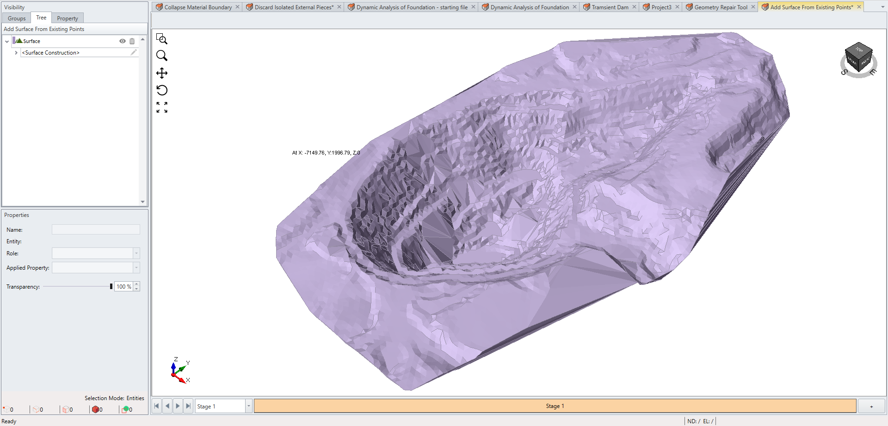Image resolution: width=888 pixels, height=426 pixels.
Task: Adjust the Transparency slider
Action: [x=111, y=286]
